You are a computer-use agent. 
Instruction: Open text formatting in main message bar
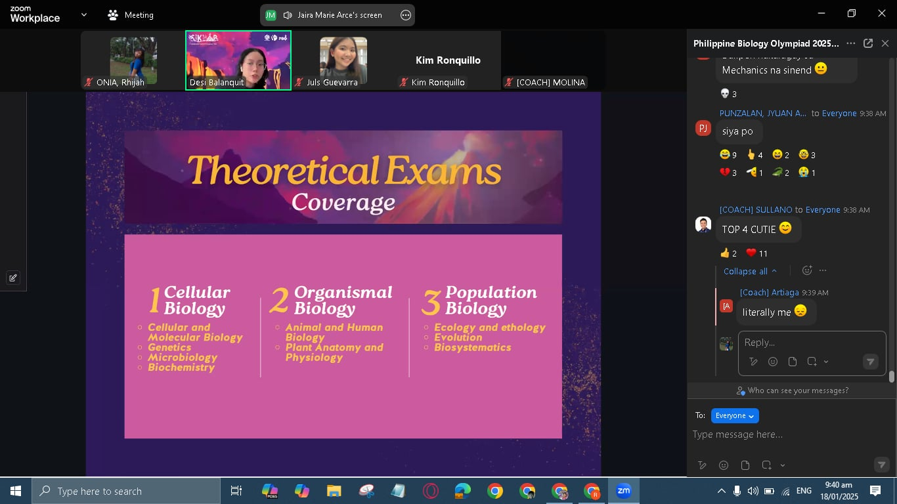pos(702,465)
